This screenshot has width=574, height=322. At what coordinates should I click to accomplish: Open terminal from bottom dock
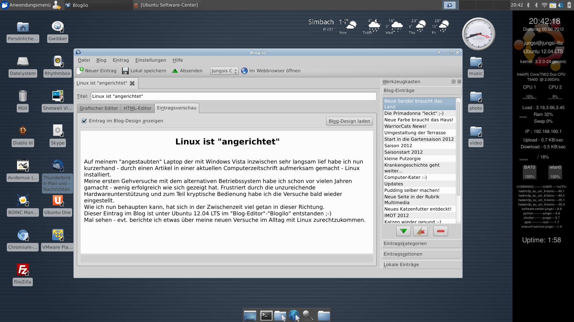[x=266, y=316]
